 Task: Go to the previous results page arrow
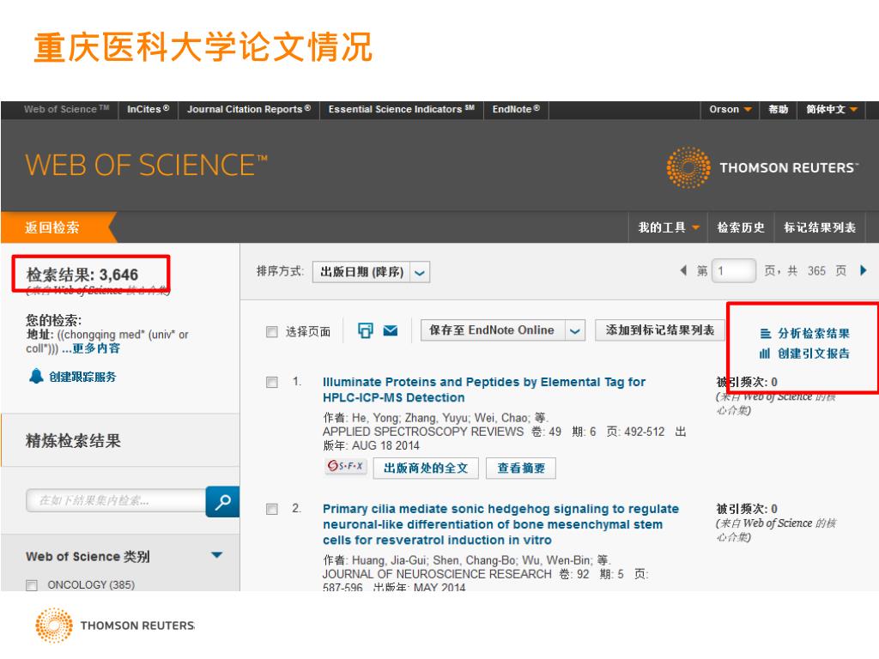coord(683,270)
